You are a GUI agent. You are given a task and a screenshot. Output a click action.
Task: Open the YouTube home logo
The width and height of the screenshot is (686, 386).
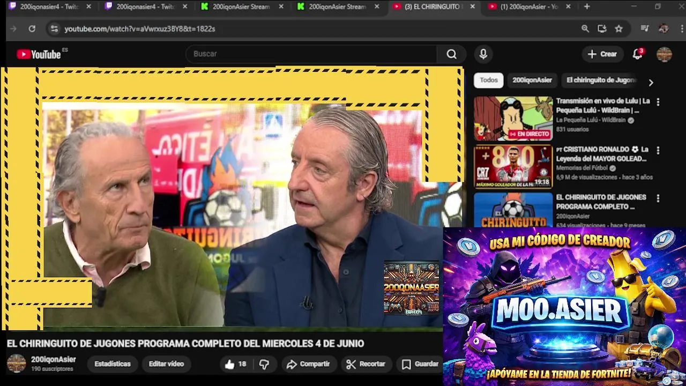point(39,54)
